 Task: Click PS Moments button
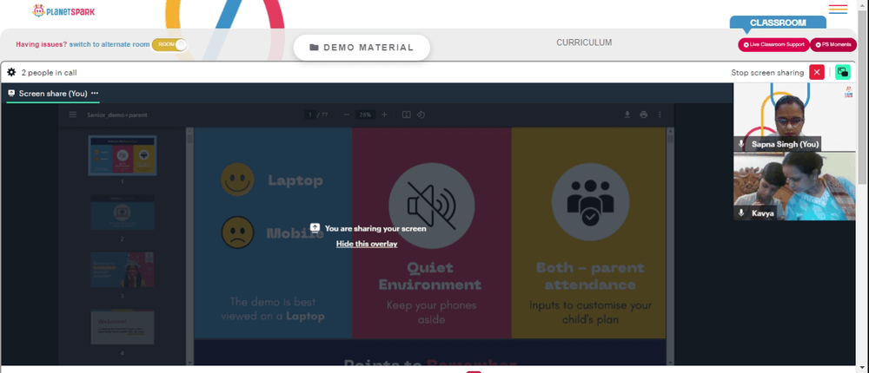pos(833,45)
